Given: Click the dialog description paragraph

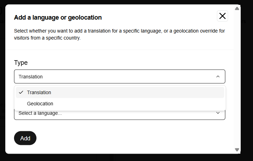Looking at the screenshot, I should click(119, 34).
